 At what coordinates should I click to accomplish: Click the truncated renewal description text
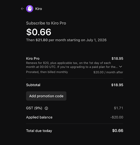72,65
